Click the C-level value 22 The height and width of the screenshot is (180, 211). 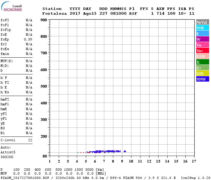coord(30,140)
